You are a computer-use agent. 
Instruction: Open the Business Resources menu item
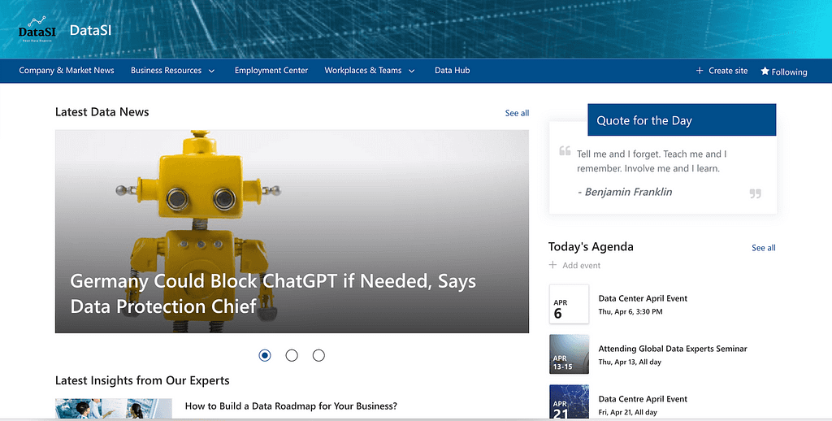coord(166,70)
